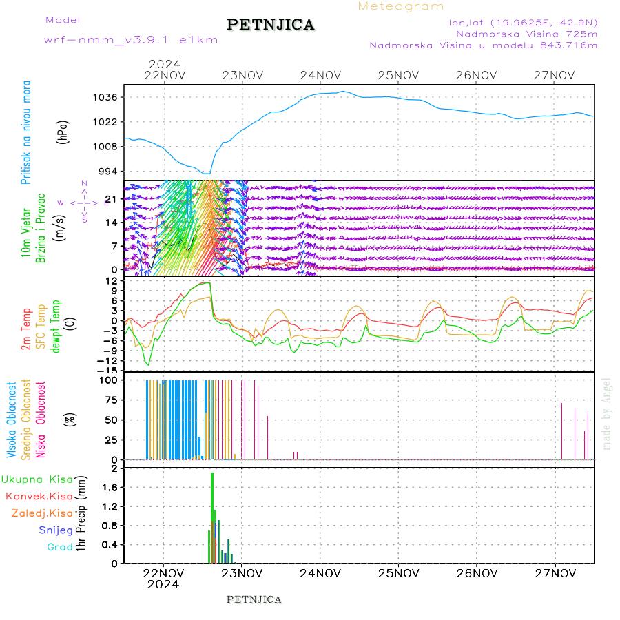Click the 50 value on cloud axis
The image size is (620, 620).
tap(112, 420)
